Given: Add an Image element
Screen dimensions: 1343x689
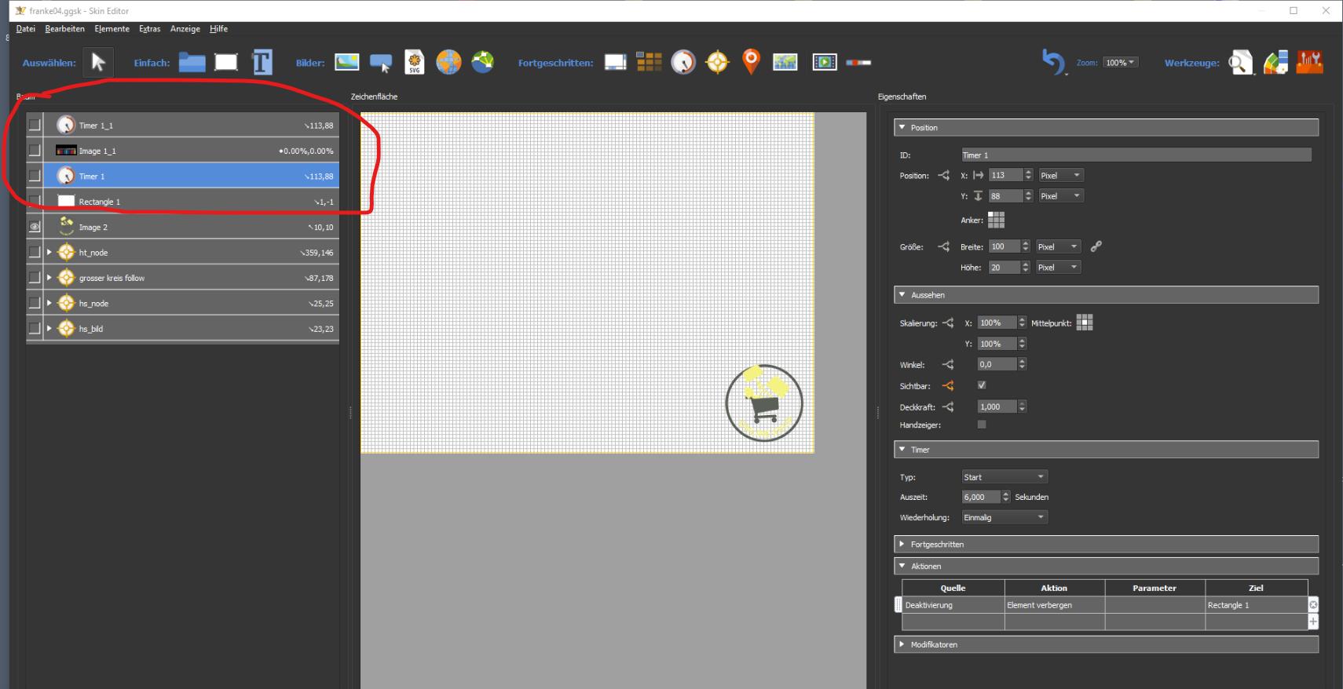Looking at the screenshot, I should [x=347, y=62].
